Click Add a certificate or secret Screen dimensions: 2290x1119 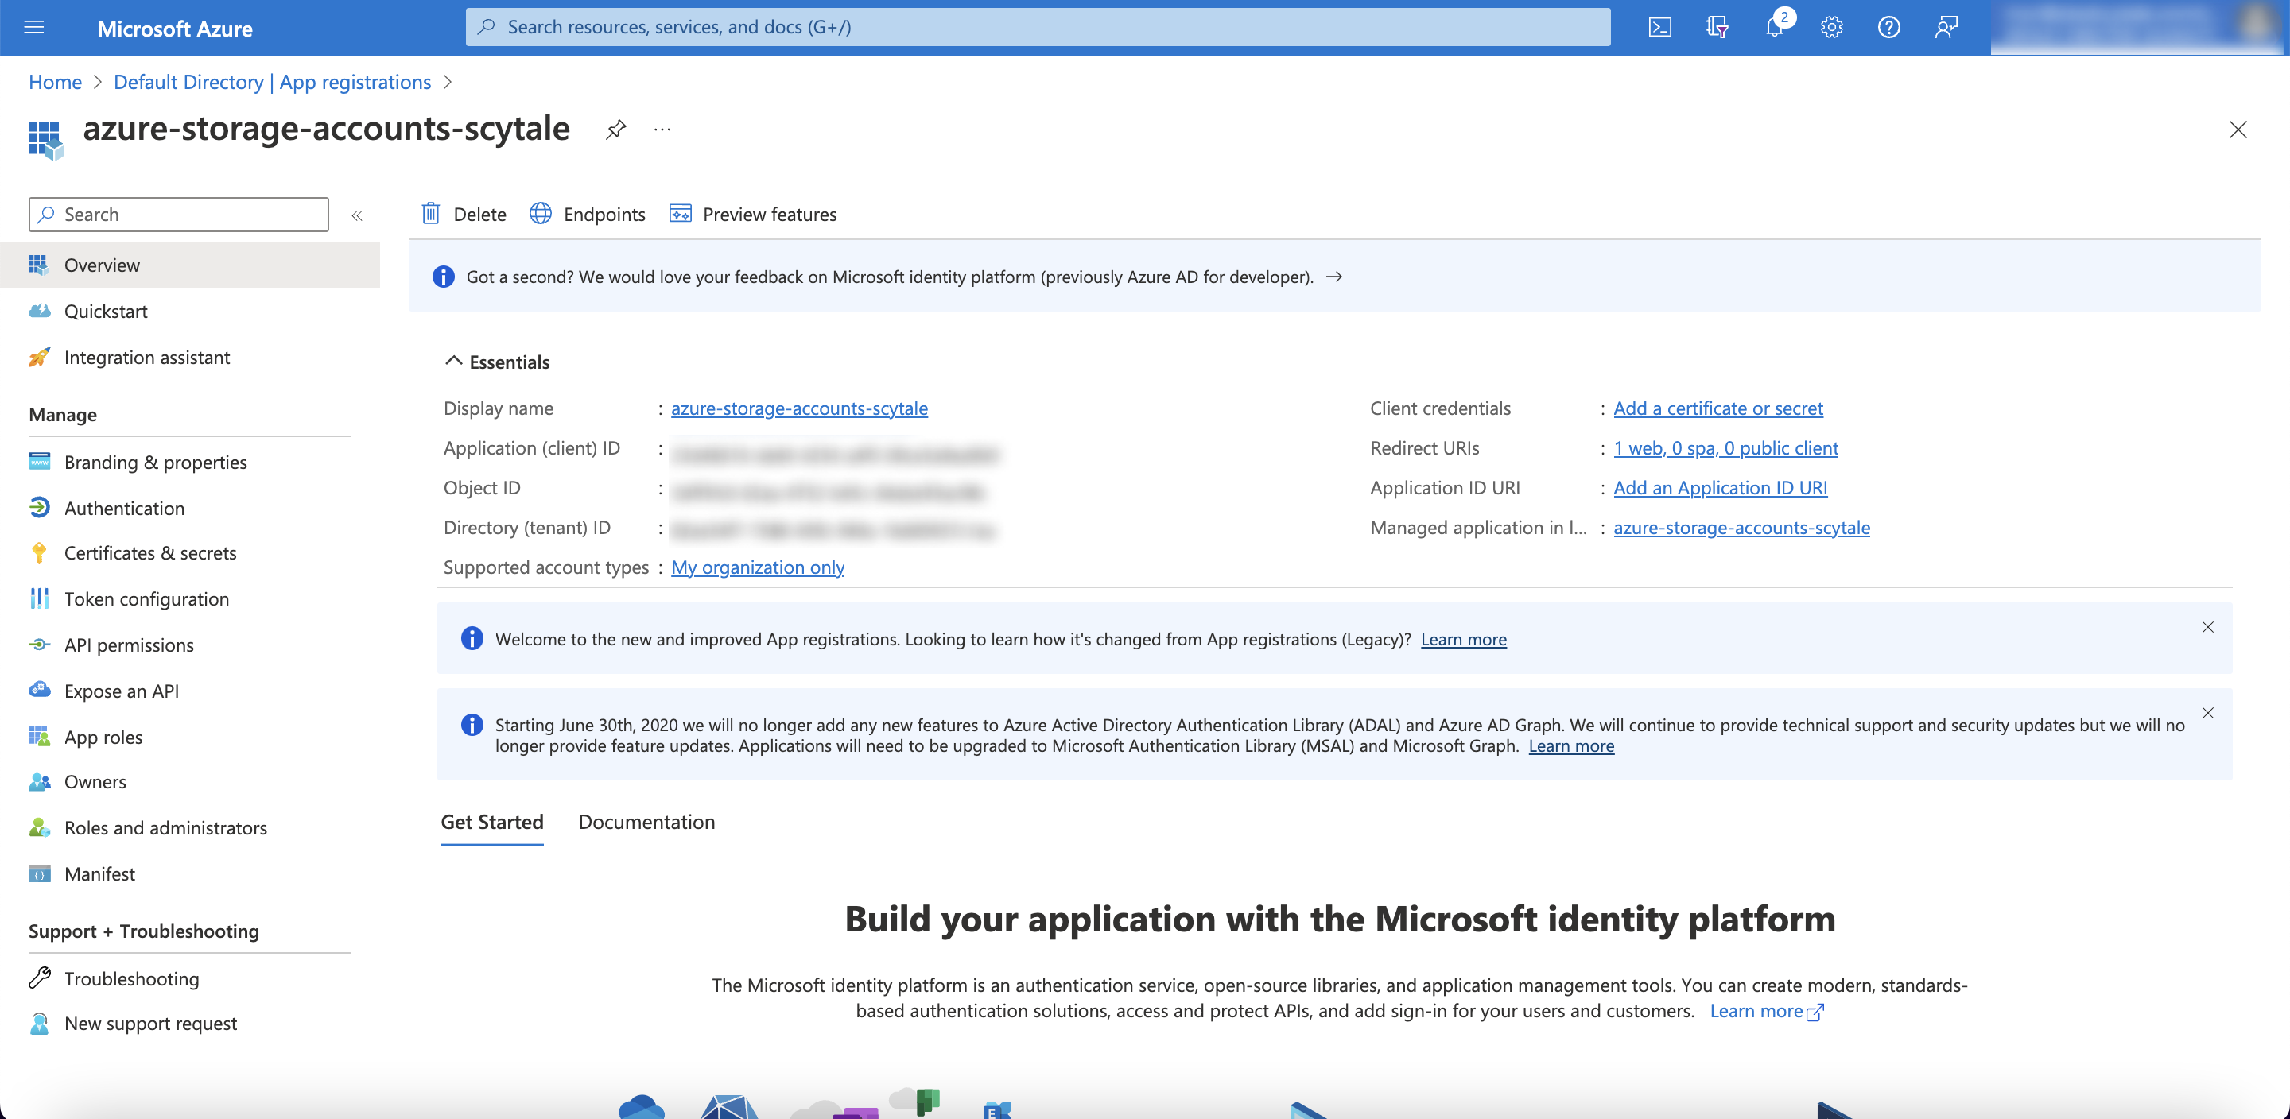1717,408
